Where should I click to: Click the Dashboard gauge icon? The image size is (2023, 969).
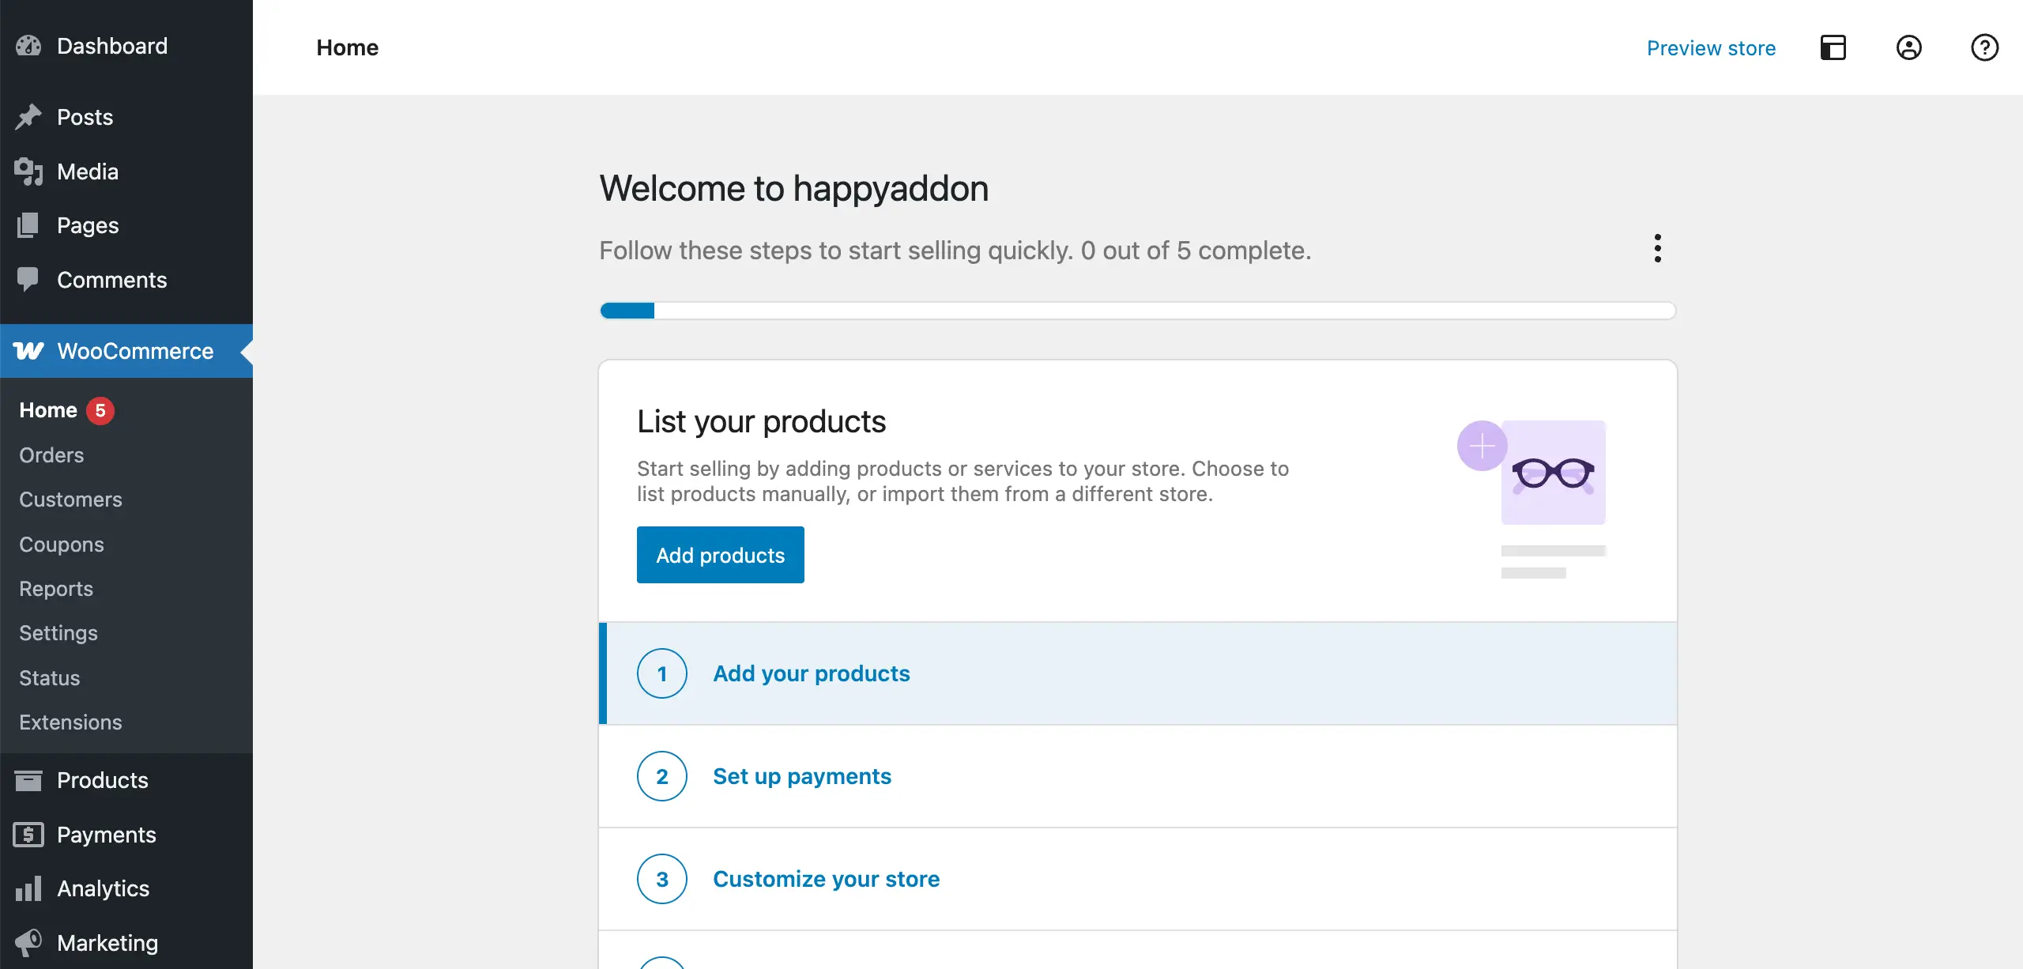point(28,46)
